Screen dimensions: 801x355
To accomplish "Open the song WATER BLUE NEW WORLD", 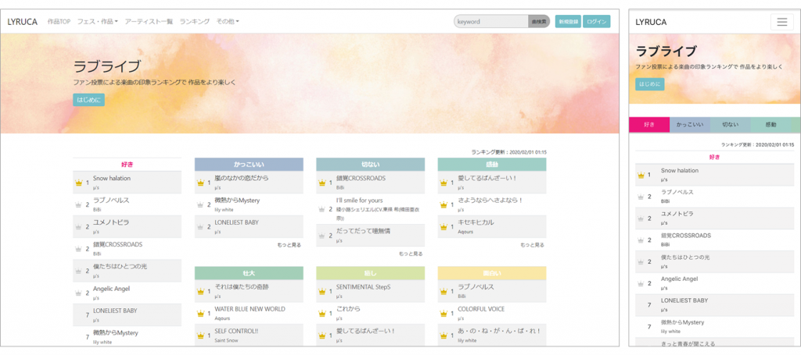I will point(250,309).
